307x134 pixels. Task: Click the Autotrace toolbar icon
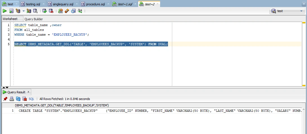tap(29, 11)
